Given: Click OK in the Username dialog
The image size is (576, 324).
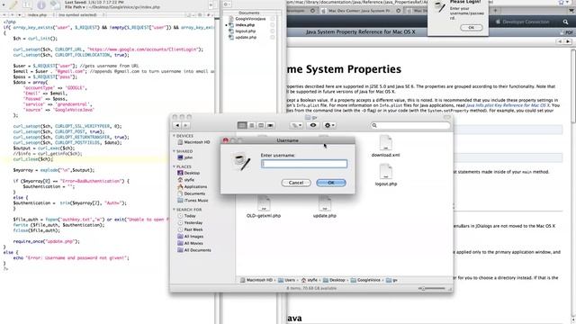Looking at the screenshot, I should (330, 183).
